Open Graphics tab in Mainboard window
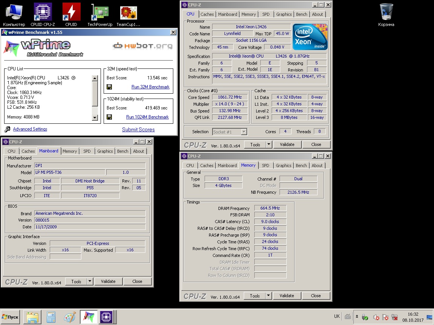Viewport: 434px width, 325px height. 105,151
